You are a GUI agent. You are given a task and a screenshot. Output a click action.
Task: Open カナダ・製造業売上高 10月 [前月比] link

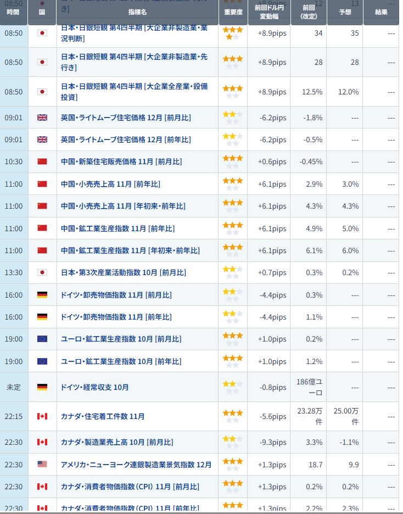(x=116, y=442)
